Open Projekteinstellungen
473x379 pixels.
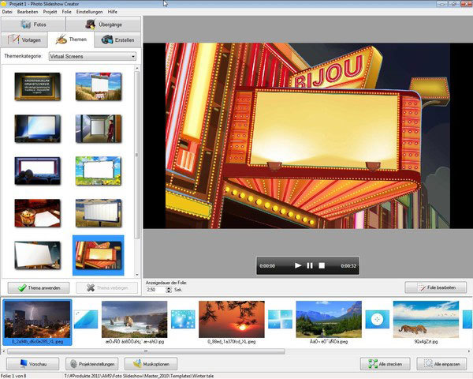pyautogui.click(x=91, y=364)
